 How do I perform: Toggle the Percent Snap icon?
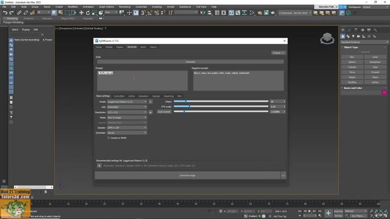tap(157, 13)
